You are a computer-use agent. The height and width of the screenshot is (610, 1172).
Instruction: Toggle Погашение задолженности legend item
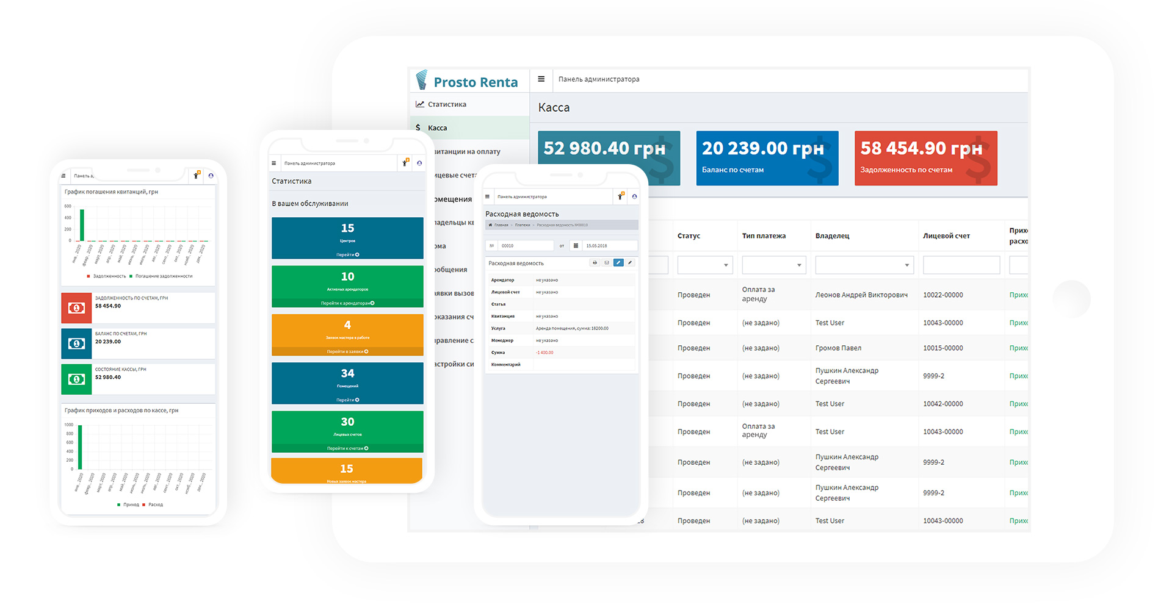(x=161, y=276)
